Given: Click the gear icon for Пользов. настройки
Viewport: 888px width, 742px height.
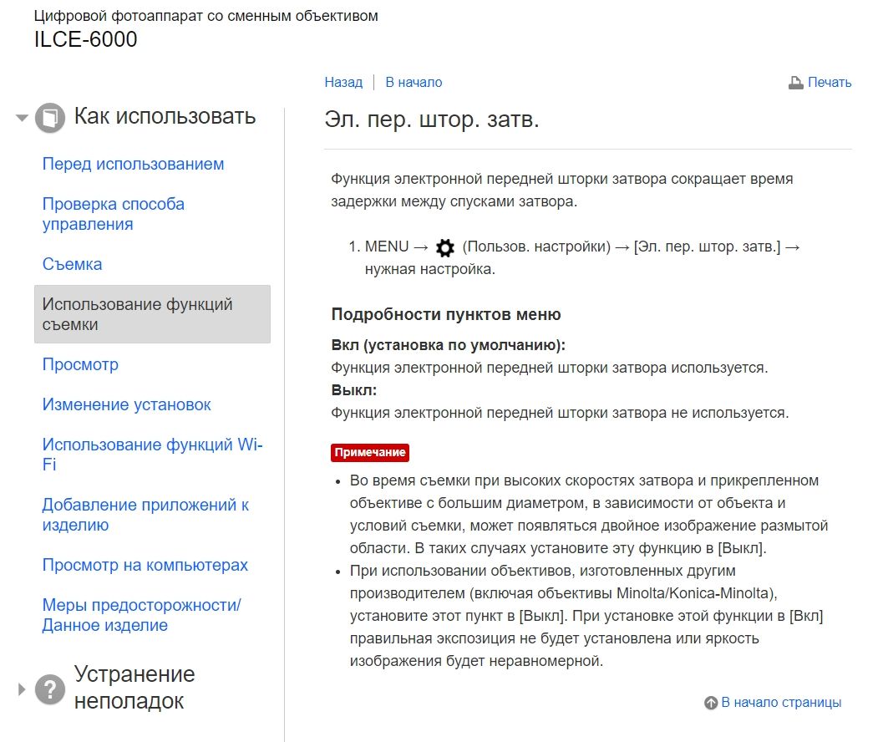Looking at the screenshot, I should pyautogui.click(x=445, y=247).
